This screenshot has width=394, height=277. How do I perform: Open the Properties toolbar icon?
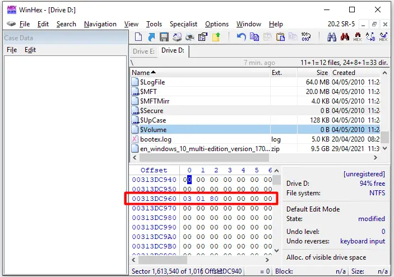coord(203,37)
